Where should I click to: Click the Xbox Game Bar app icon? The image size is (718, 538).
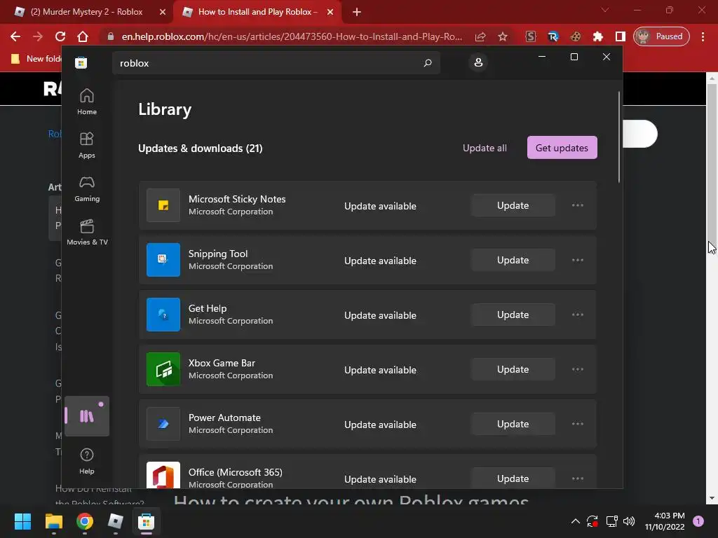pyautogui.click(x=163, y=369)
